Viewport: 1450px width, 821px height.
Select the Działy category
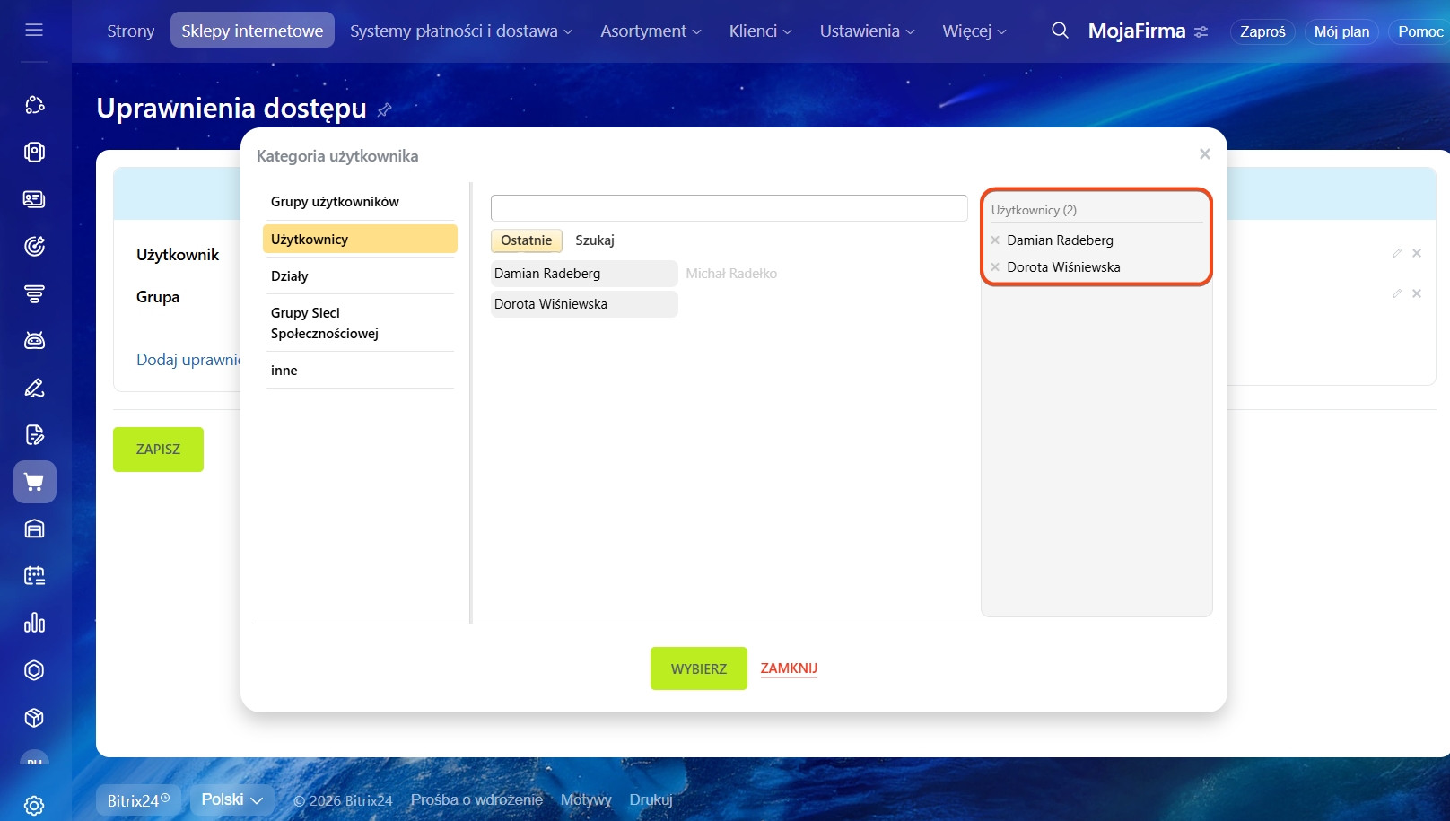click(x=290, y=276)
